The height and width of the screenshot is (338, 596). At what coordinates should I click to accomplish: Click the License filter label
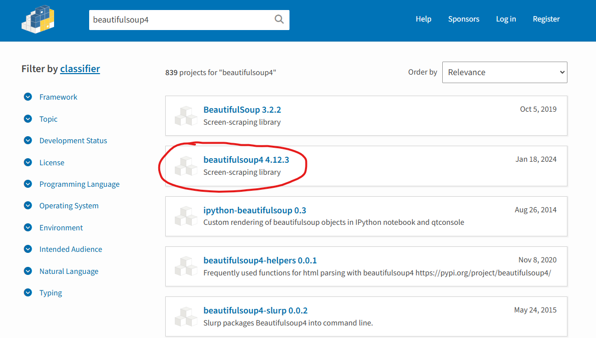52,163
